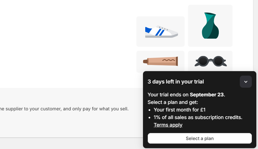258x149 pixels.
Task: Collapse the trial notification with chevron
Action: pos(246,82)
